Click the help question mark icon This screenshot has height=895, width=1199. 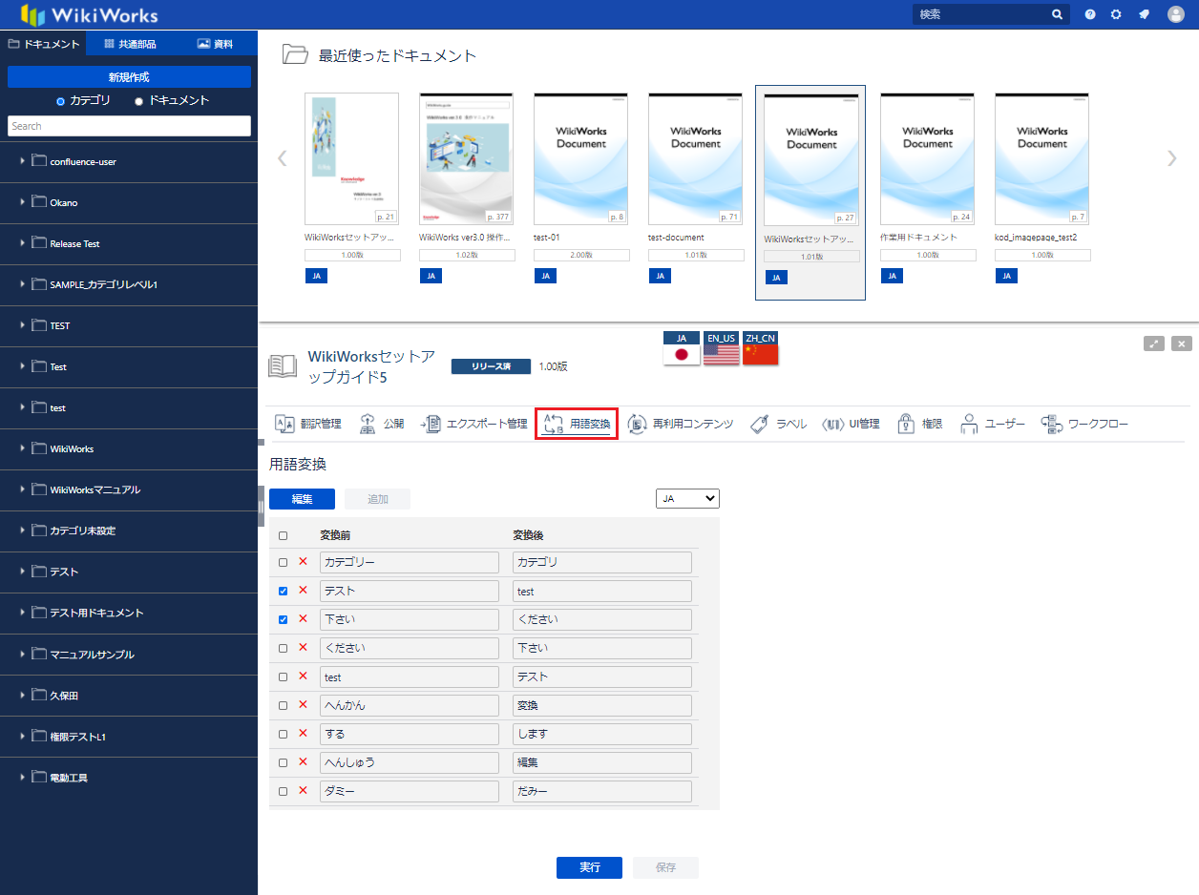1090,14
